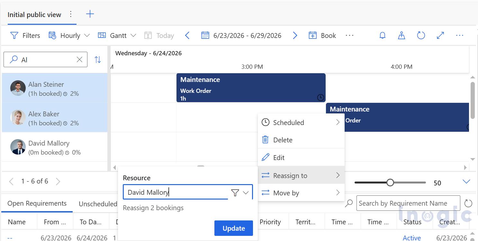Click the Update button
The width and height of the screenshot is (478, 241).
coord(234,228)
